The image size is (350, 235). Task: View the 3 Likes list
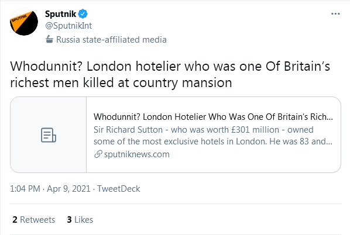pos(80,220)
